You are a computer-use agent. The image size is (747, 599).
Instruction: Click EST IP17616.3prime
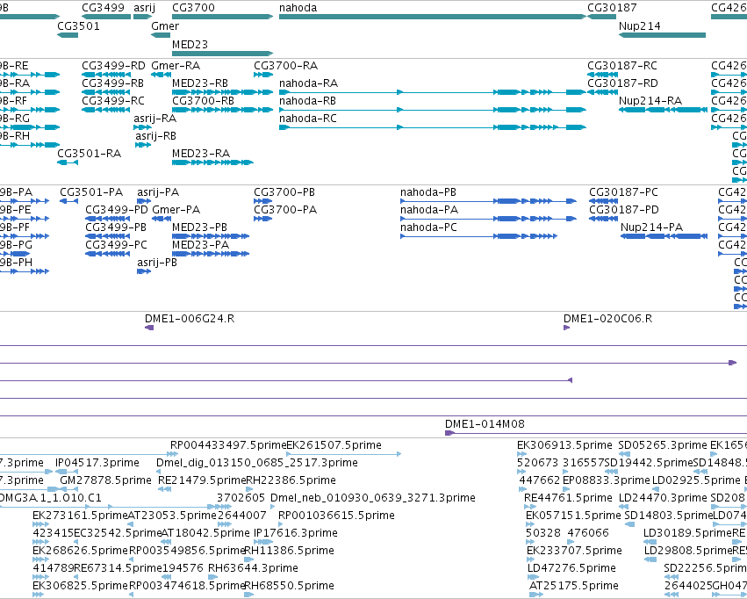pyautogui.click(x=263, y=542)
